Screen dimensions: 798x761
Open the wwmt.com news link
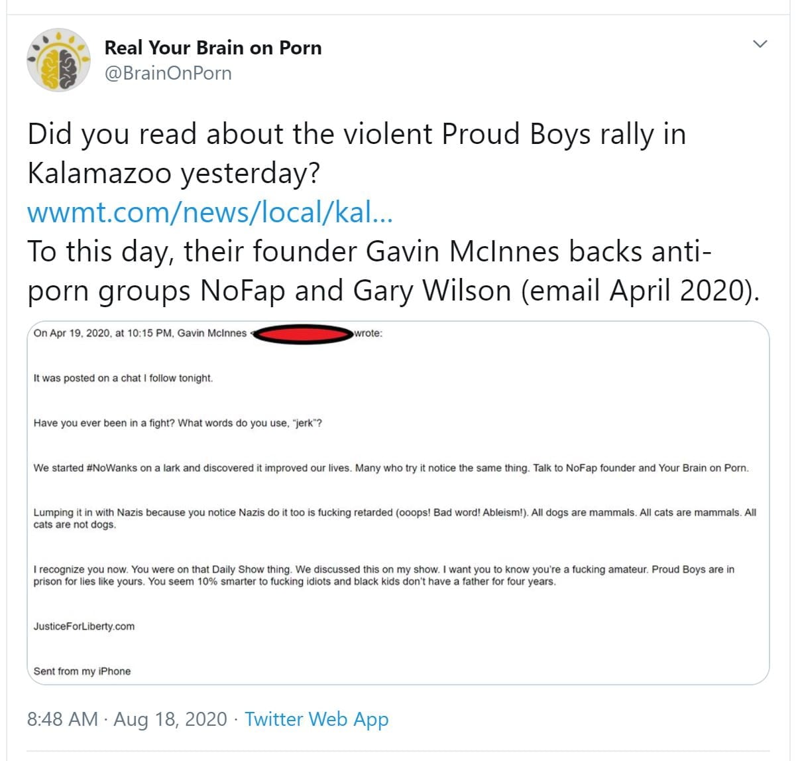[210, 212]
